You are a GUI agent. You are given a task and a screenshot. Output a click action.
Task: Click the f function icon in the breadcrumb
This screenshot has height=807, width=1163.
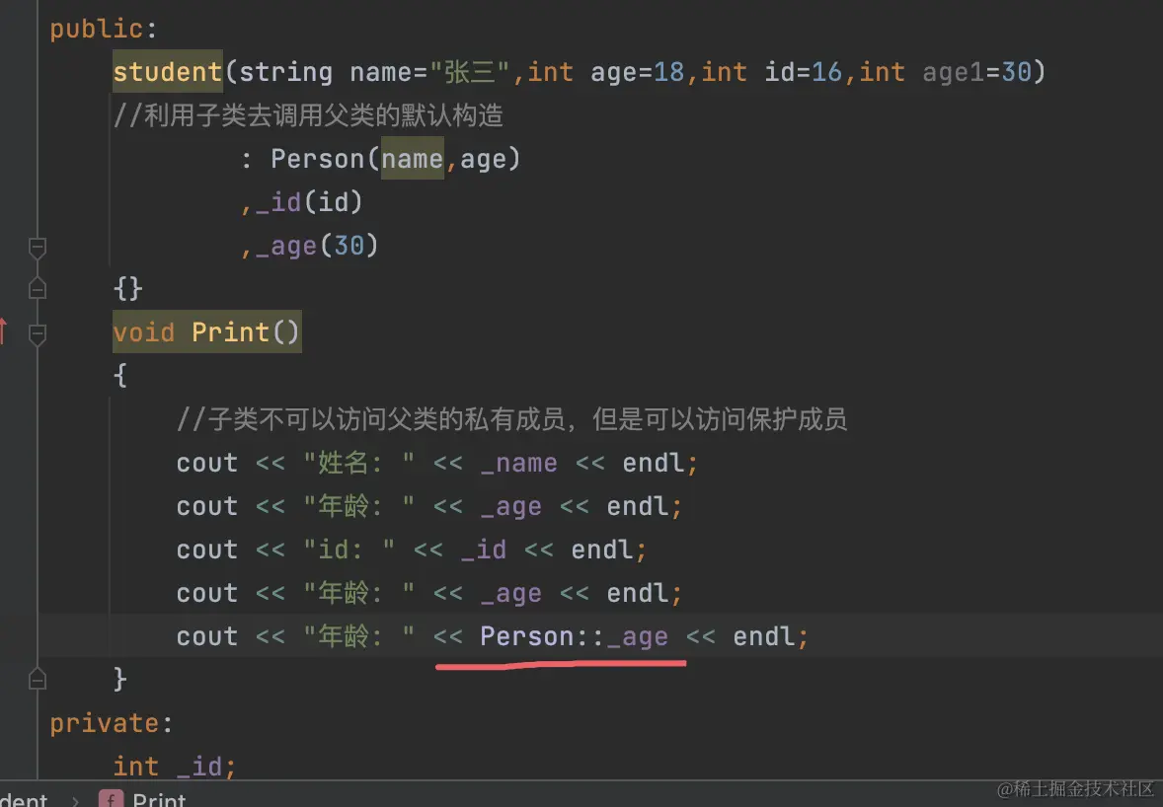coord(112,799)
